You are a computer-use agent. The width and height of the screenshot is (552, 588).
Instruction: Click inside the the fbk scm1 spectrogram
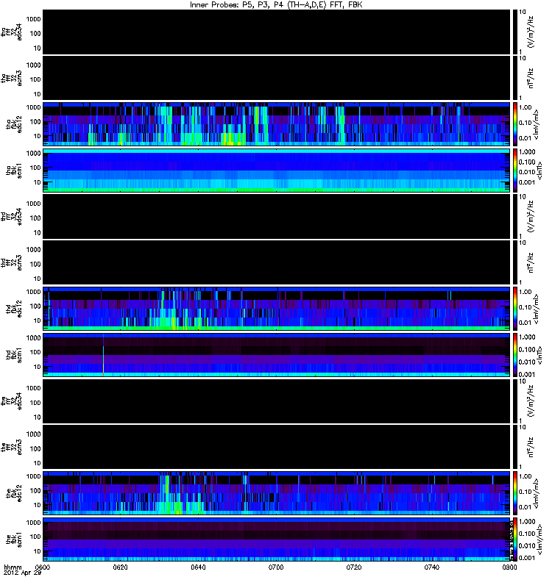(276, 539)
